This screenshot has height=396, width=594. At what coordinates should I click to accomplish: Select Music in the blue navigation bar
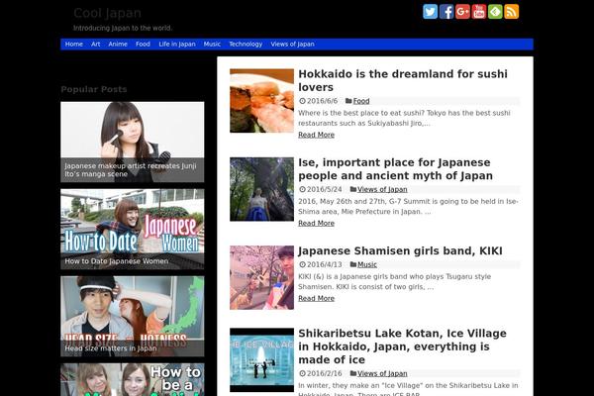(212, 44)
